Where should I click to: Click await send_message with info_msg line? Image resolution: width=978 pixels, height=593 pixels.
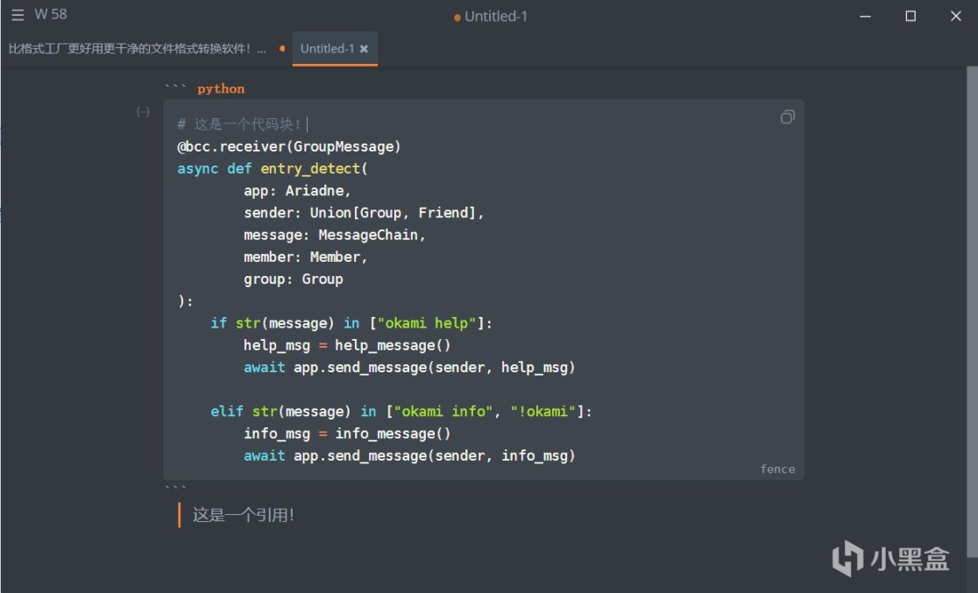pos(409,455)
